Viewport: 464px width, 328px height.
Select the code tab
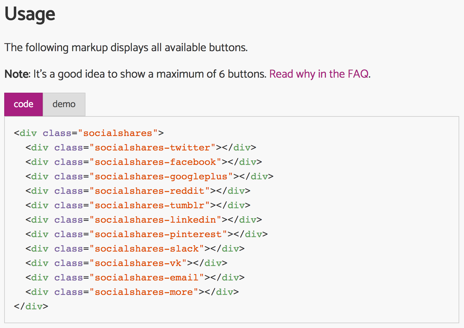tap(23, 104)
